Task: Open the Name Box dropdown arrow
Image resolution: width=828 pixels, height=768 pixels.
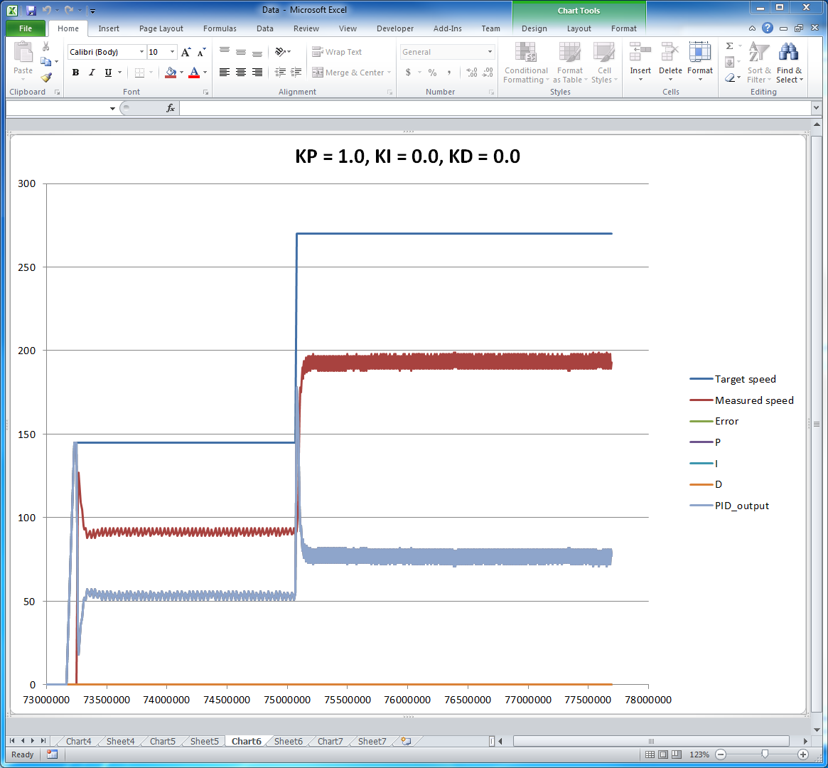Action: pos(112,108)
